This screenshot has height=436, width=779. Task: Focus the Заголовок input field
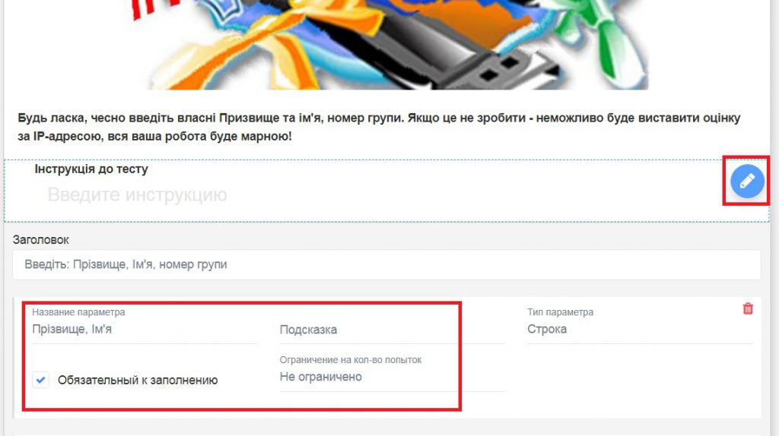click(x=386, y=264)
